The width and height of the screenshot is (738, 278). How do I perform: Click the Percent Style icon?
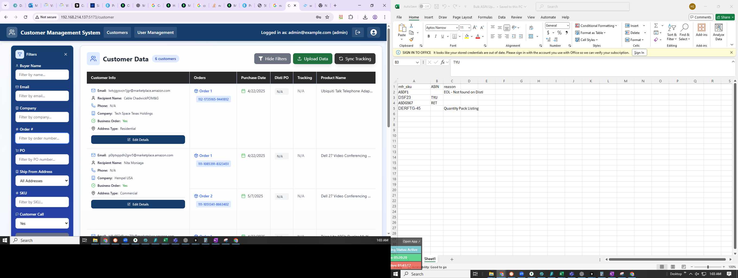tap(559, 33)
